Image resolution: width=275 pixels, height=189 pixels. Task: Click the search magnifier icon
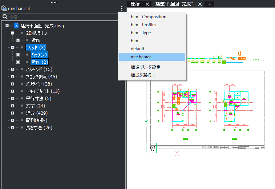(x=5, y=17)
